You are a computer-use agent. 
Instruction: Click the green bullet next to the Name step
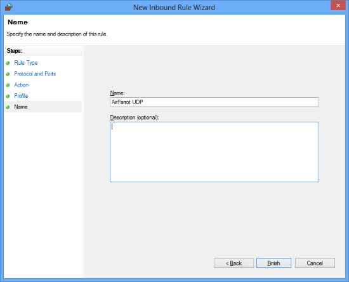[8, 107]
